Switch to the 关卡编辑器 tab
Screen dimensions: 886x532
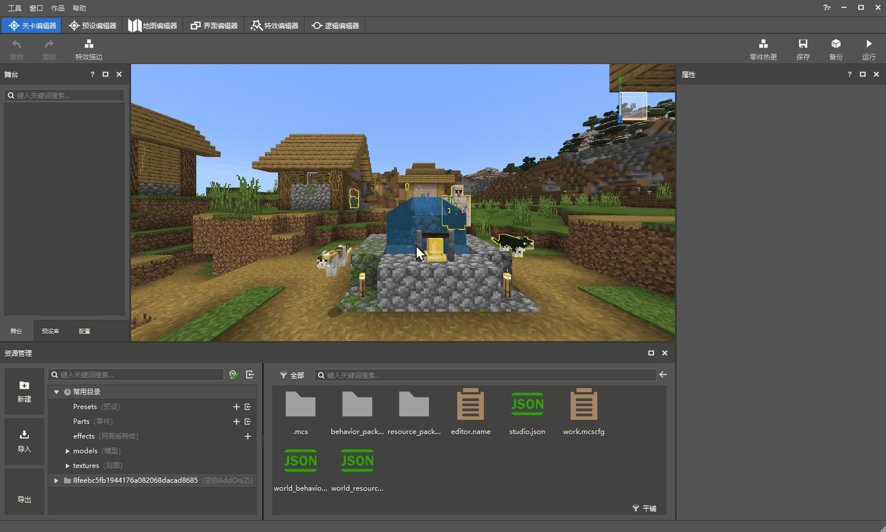pyautogui.click(x=32, y=25)
